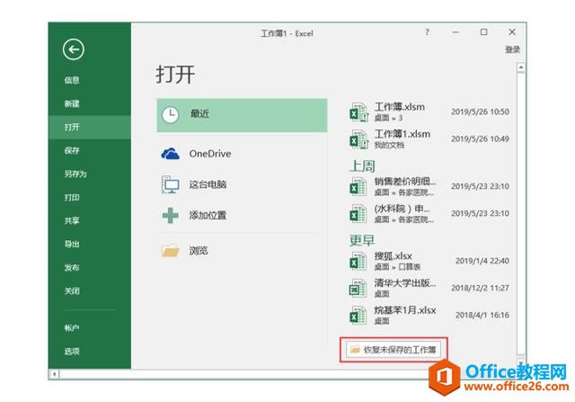This screenshot has height=402, width=575.
Task: Select 新建 in the sidebar
Action: coord(72,103)
